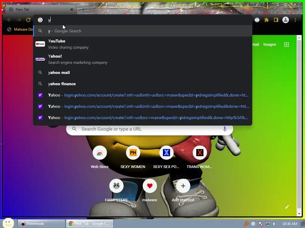This screenshot has width=305, height=228.
Task: Open the HAMPSTERS shortcut
Action: tap(116, 186)
